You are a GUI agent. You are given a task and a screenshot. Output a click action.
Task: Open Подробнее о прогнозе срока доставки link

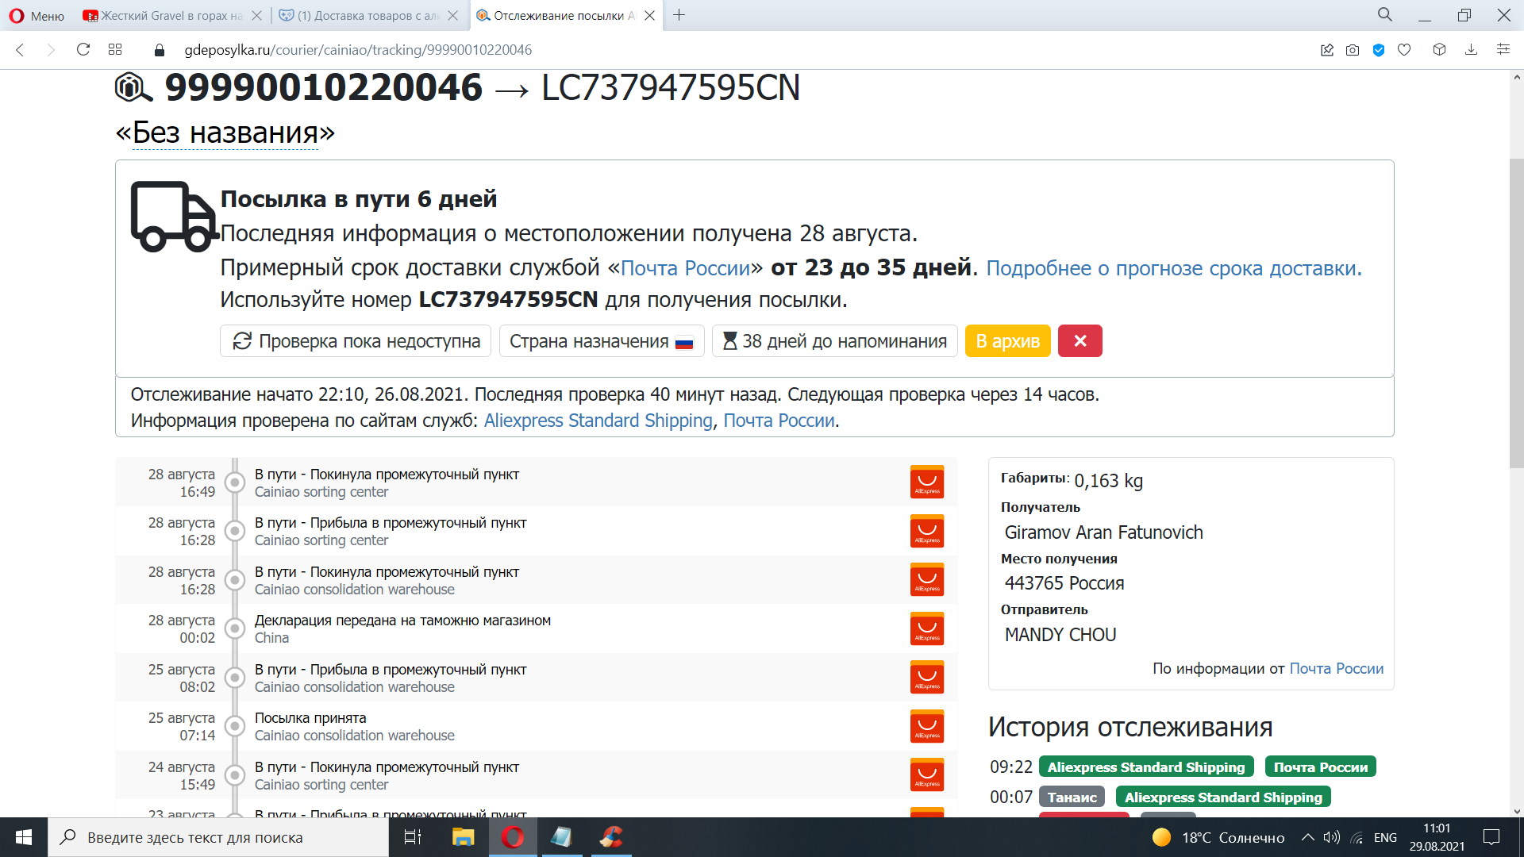(x=1174, y=268)
